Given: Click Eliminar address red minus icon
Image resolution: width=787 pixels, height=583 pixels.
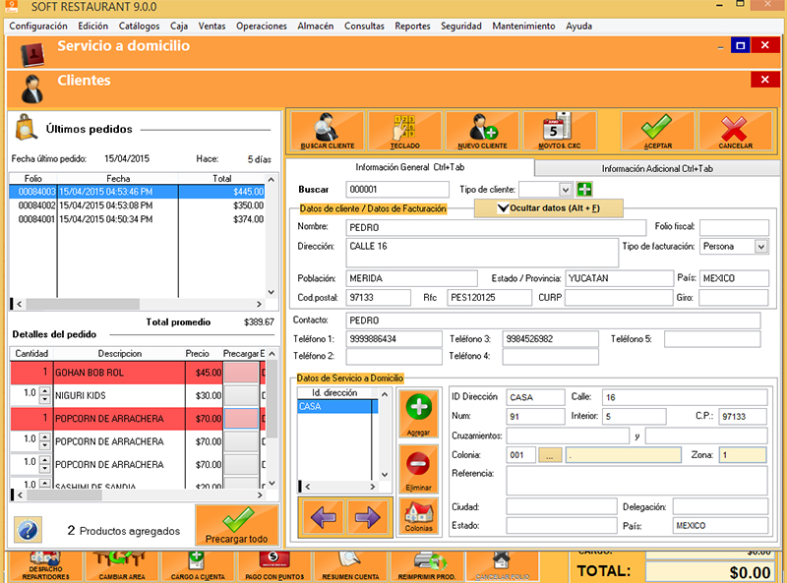Looking at the screenshot, I should 418,468.
